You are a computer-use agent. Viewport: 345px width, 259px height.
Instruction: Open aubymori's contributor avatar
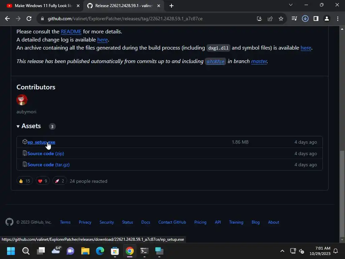(x=22, y=100)
